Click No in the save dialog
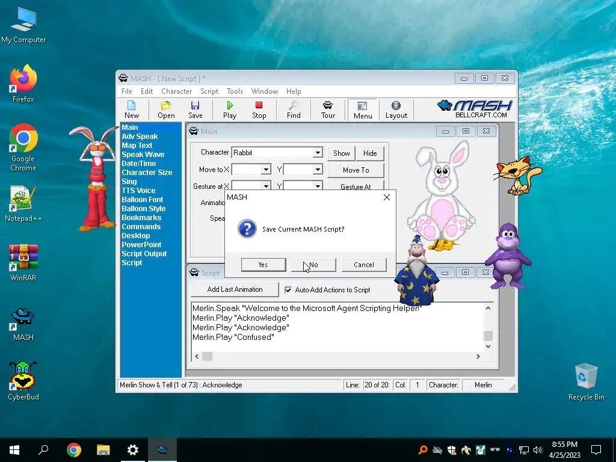The image size is (616, 462). [313, 265]
